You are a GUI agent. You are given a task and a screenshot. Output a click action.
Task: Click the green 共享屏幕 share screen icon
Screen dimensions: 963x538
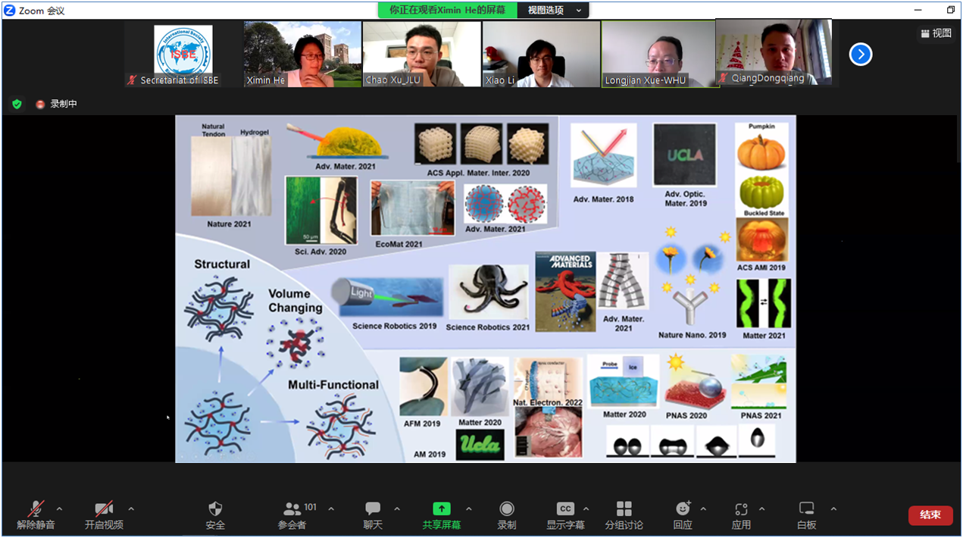pos(441,508)
